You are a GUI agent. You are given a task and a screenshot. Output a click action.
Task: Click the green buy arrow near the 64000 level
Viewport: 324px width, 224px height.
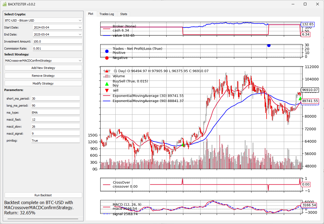[182, 145]
